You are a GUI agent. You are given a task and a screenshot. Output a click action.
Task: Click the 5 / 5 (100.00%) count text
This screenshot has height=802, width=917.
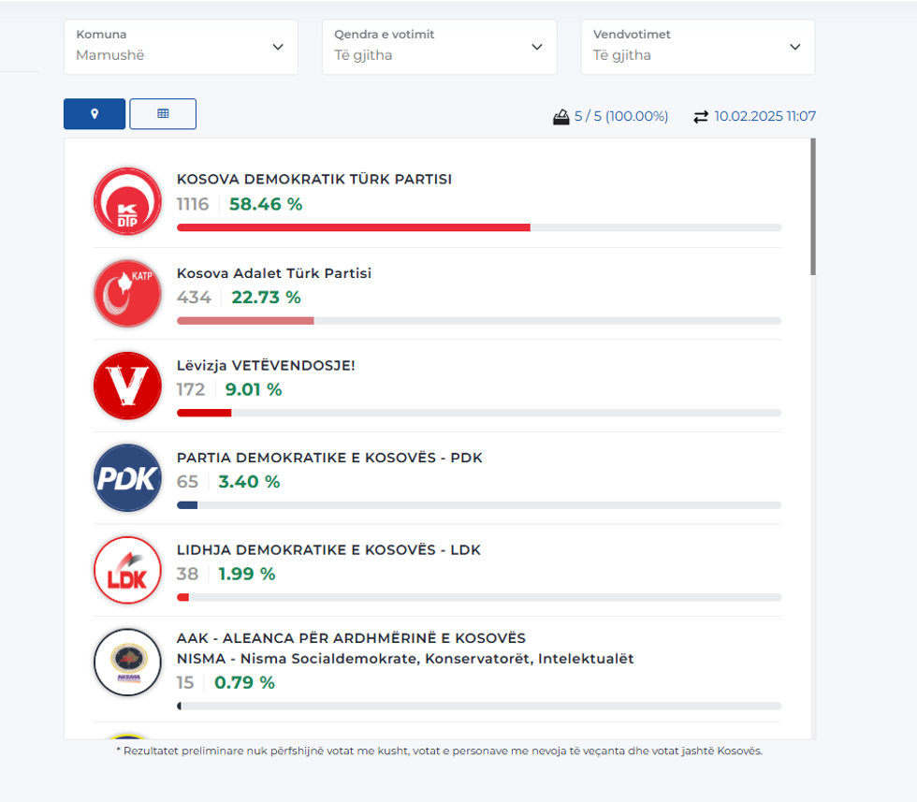click(x=621, y=117)
